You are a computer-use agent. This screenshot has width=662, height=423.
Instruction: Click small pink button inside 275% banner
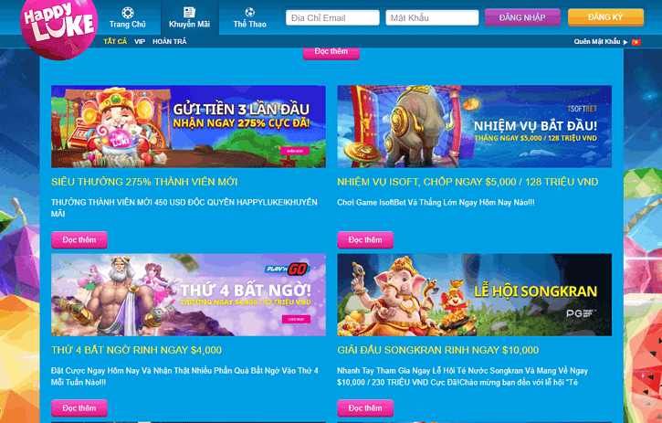tap(295, 151)
